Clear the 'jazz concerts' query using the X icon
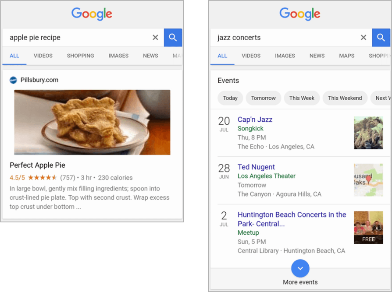 [363, 38]
